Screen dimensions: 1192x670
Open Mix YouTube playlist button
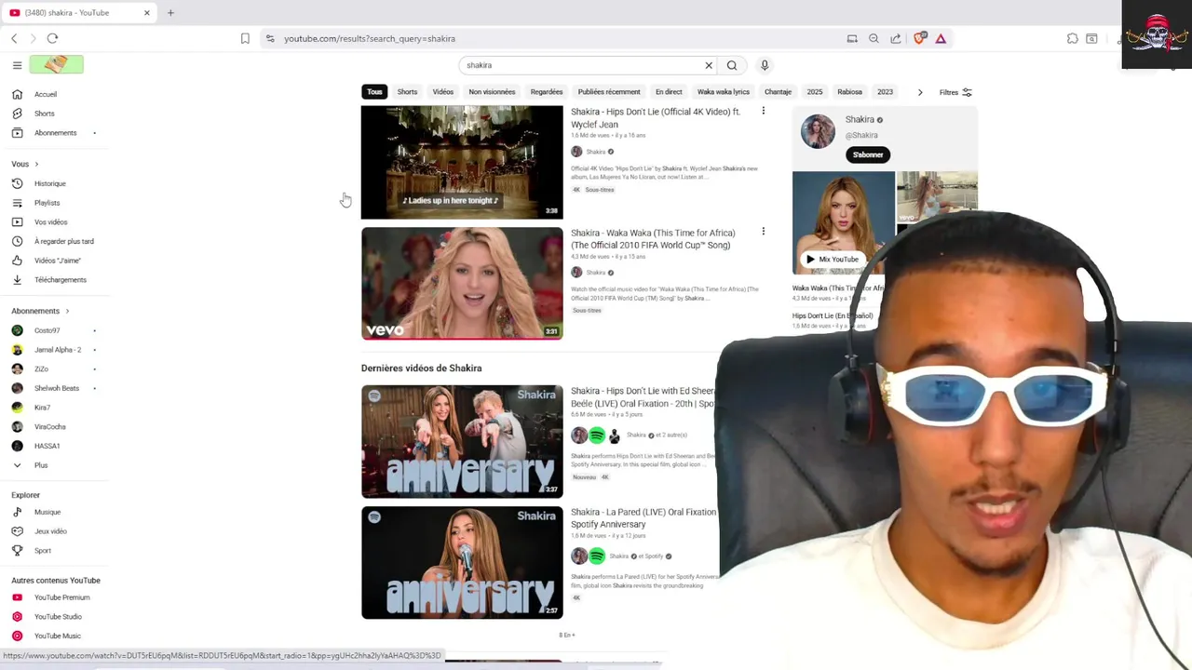click(x=832, y=260)
